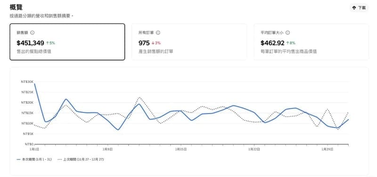Toggle 本次期間 legend series
Image resolution: width=377 pixels, height=177 pixels.
point(34,160)
